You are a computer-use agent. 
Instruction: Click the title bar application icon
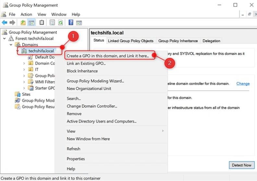5,5
